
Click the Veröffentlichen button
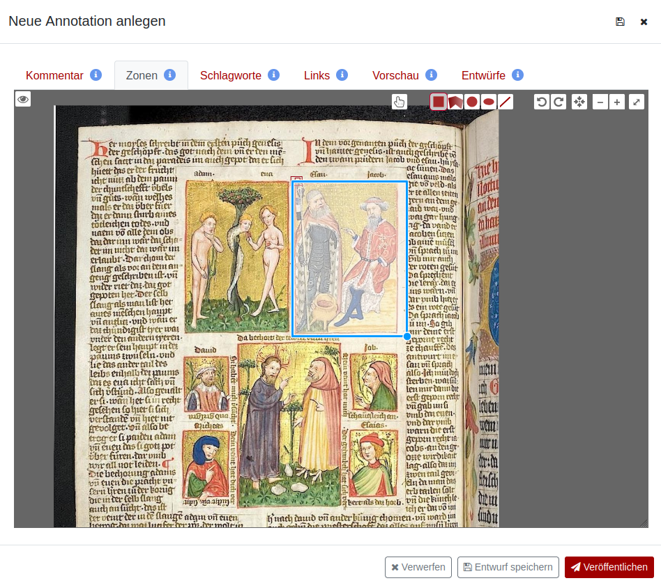[609, 567]
